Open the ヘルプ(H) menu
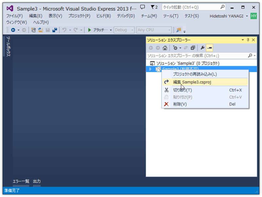The image size is (262, 197). 41,22
